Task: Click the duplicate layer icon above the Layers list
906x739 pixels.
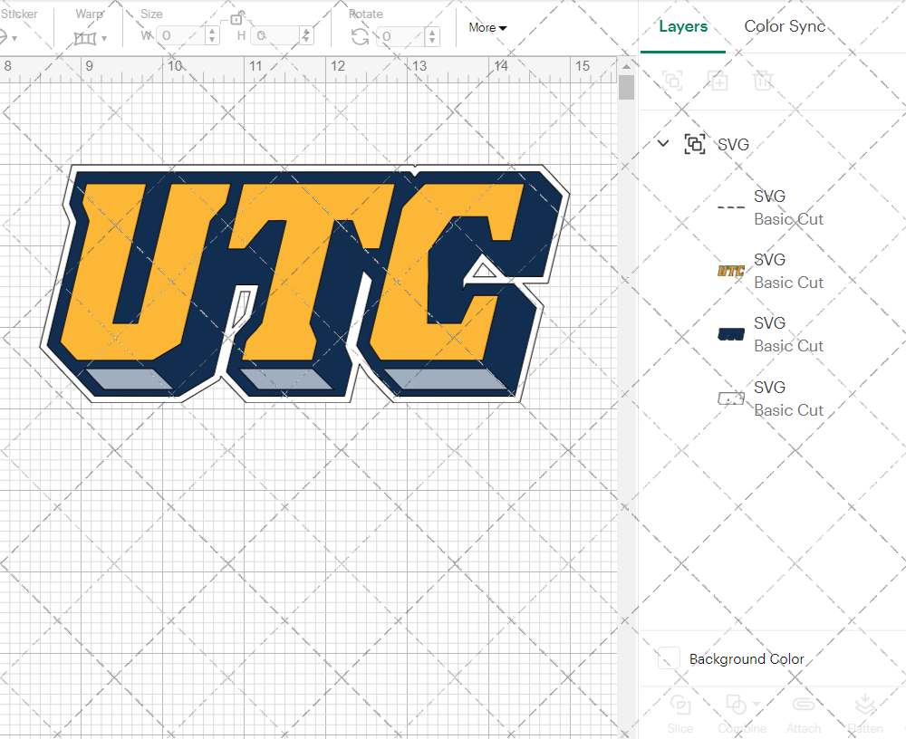Action: pyautogui.click(x=718, y=82)
